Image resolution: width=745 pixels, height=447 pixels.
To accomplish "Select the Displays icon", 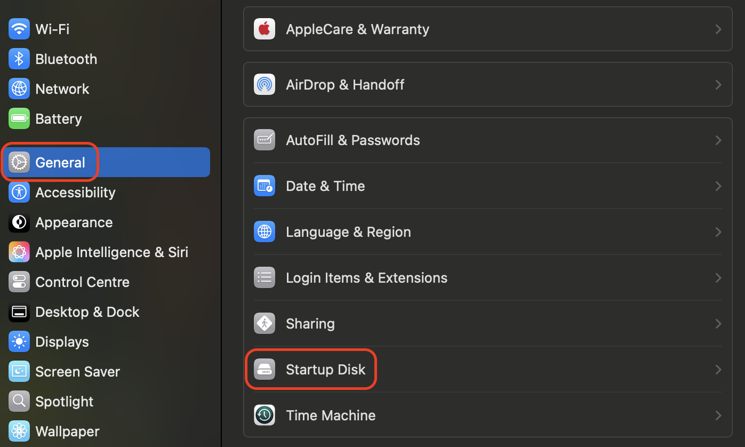I will pos(19,341).
